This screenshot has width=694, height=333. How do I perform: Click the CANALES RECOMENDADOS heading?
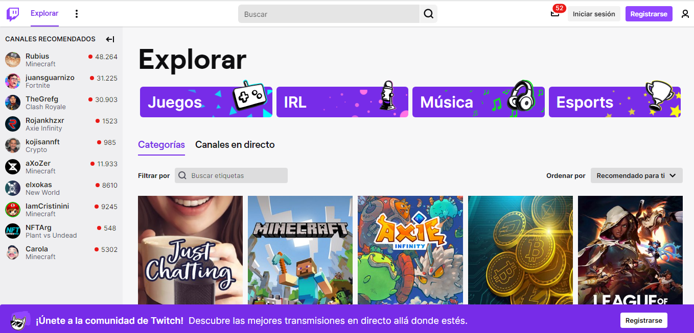click(50, 39)
